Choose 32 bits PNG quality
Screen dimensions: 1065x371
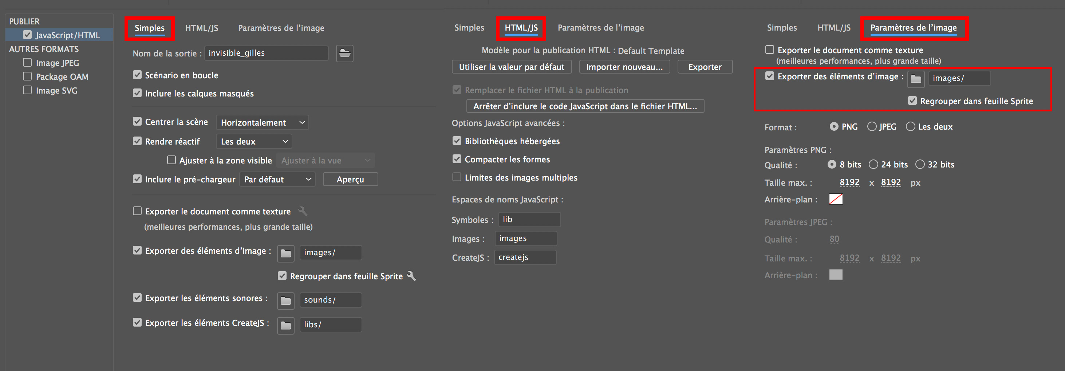[920, 164]
